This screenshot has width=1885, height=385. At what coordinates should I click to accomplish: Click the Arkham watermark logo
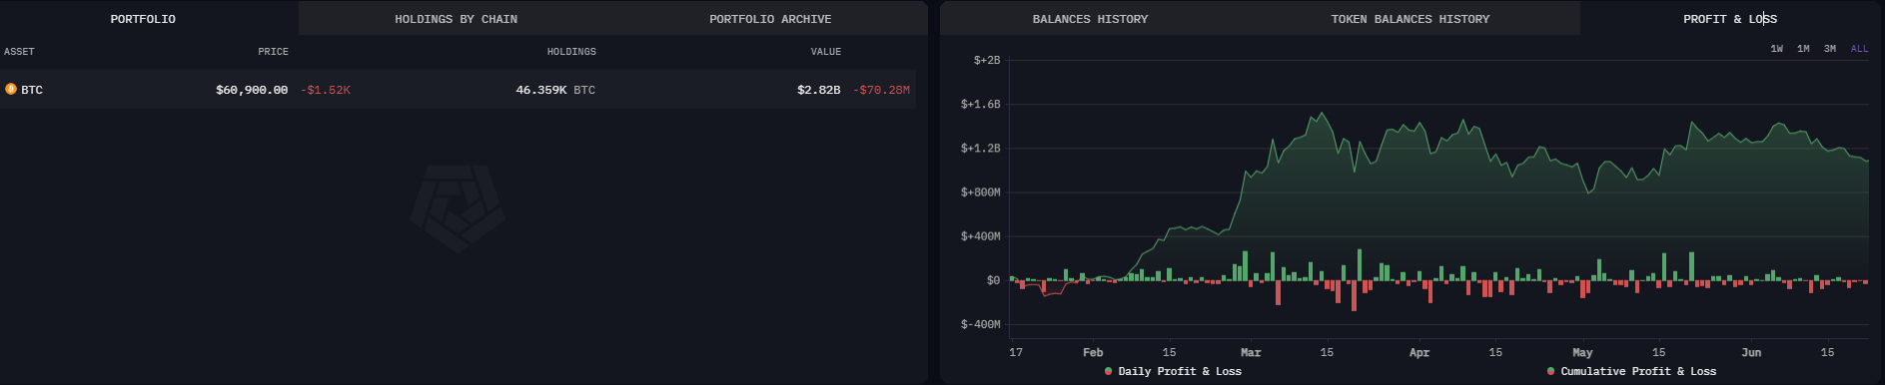[458, 207]
